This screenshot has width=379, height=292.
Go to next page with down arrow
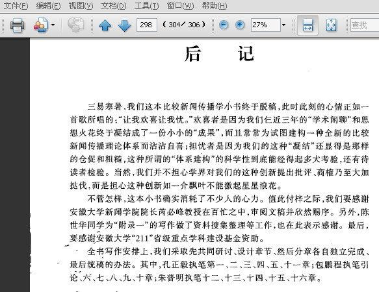point(124,25)
